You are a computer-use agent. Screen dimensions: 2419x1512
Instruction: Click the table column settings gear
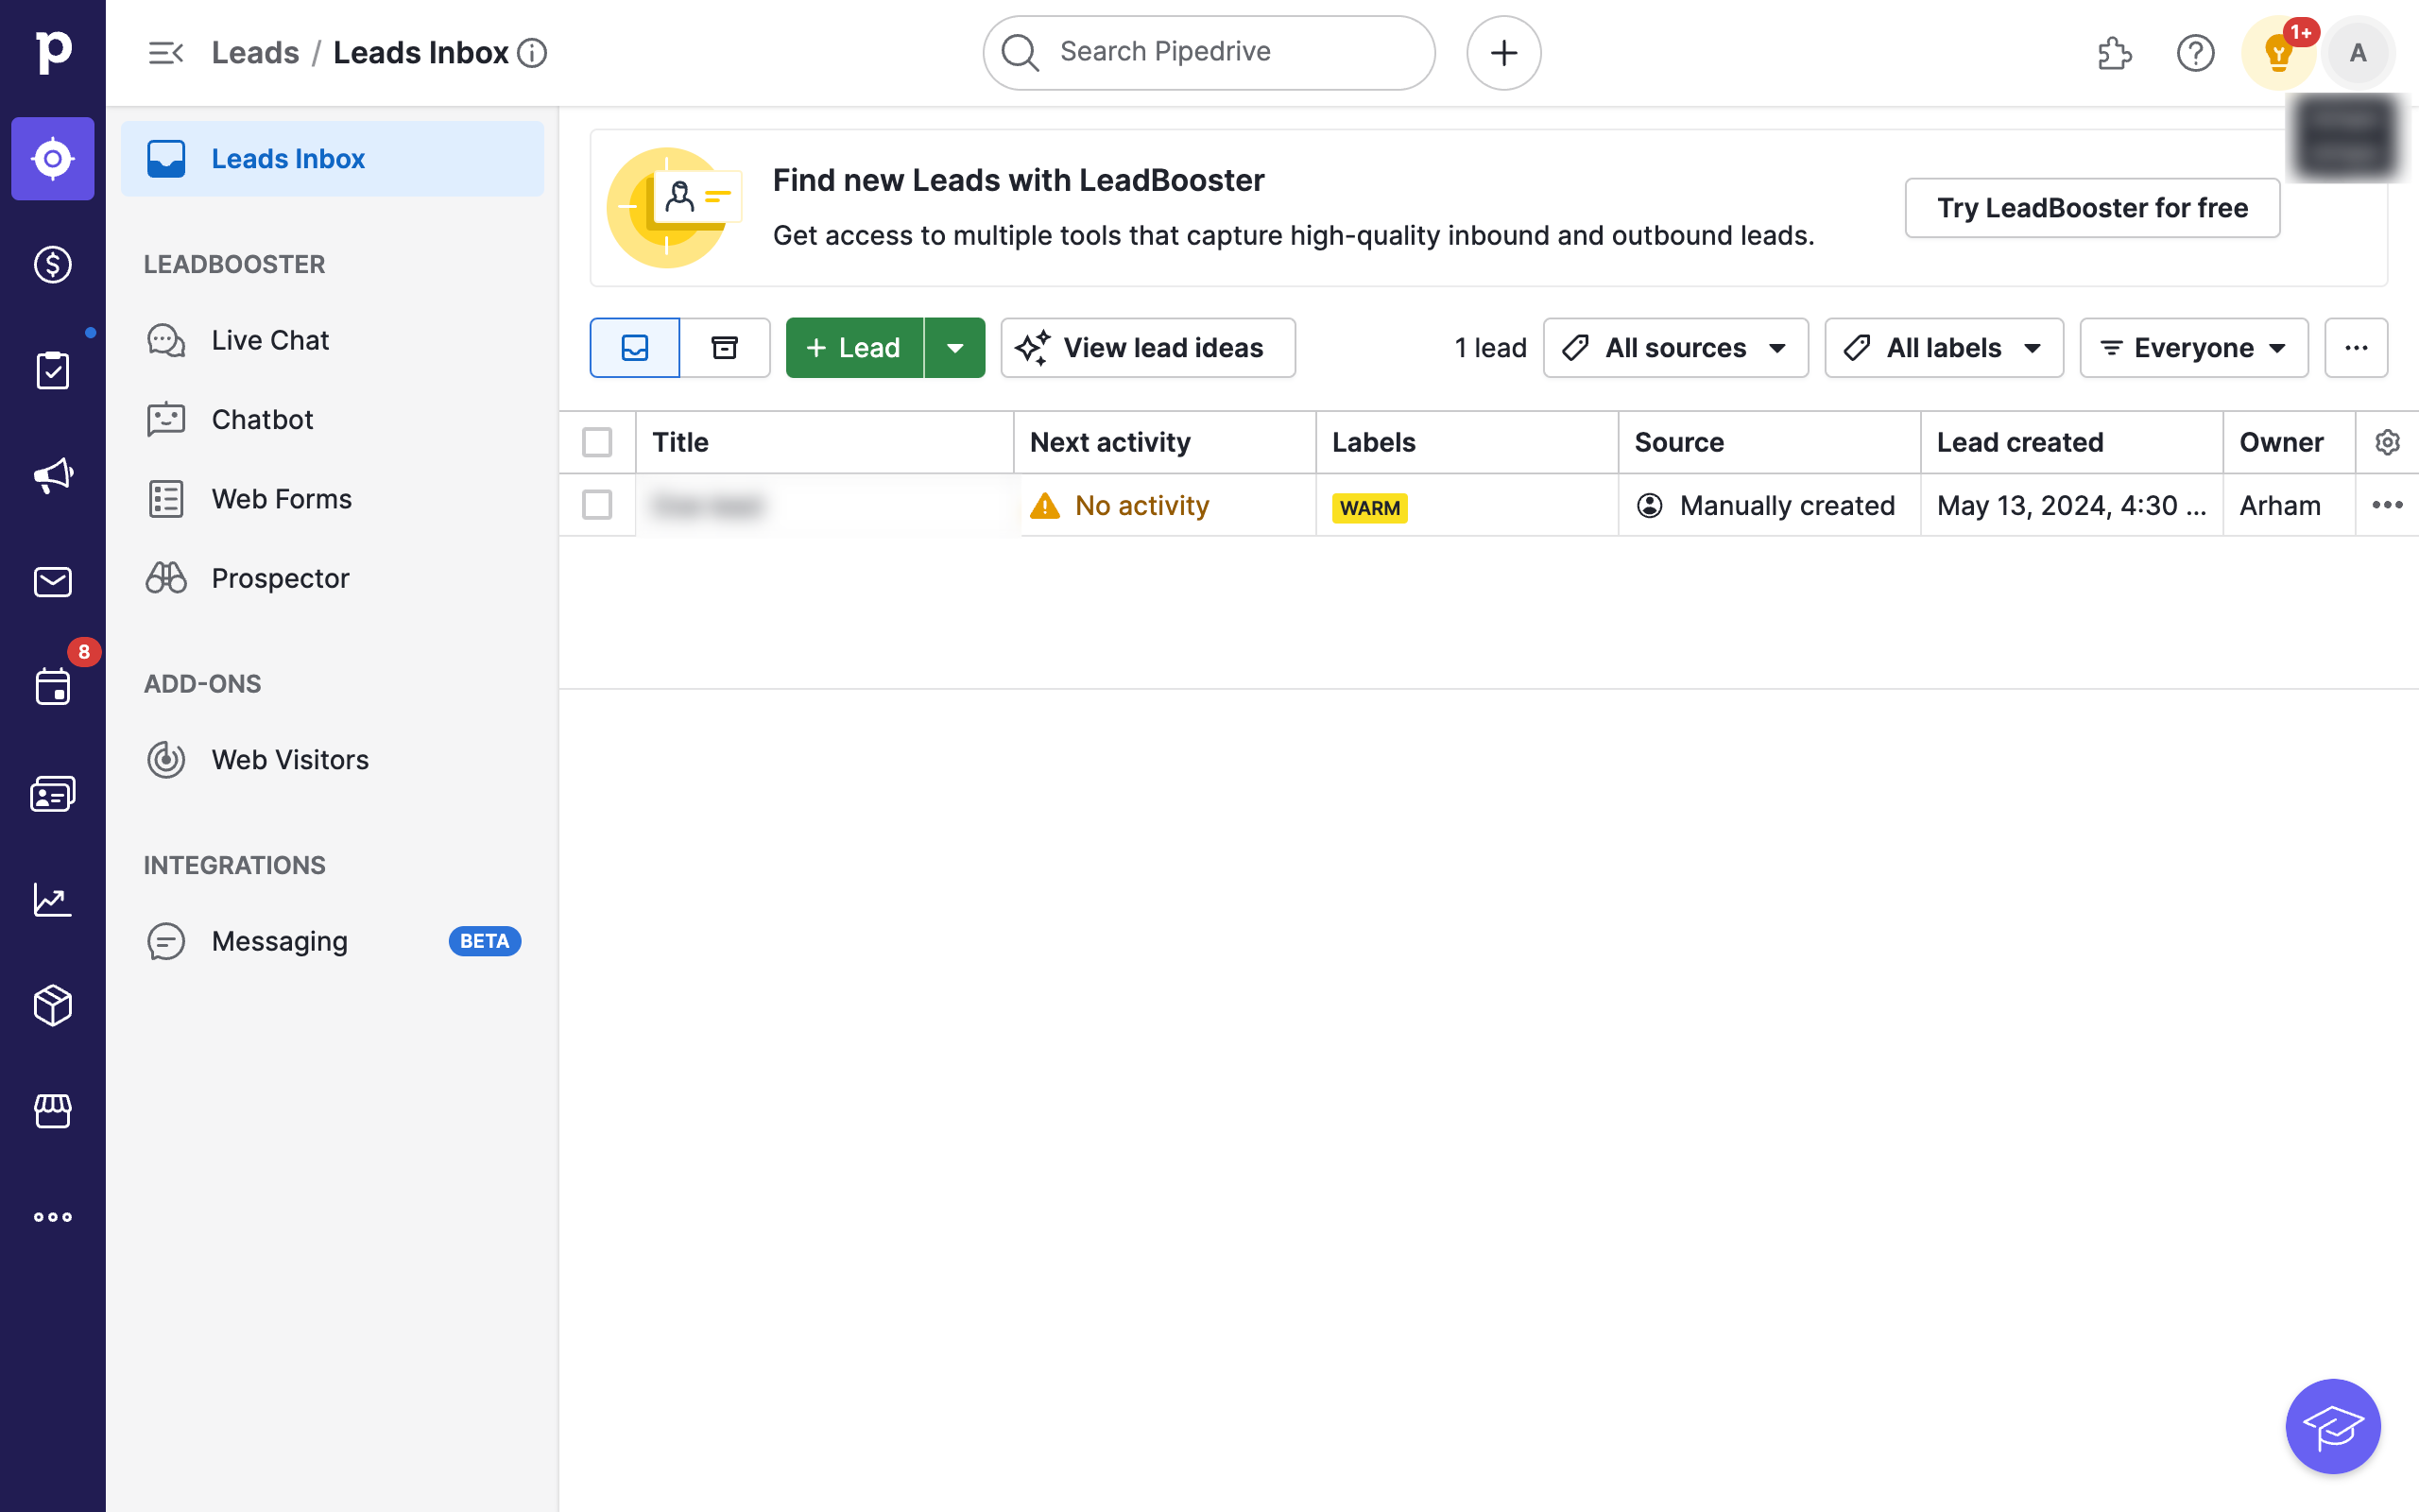pos(2387,442)
